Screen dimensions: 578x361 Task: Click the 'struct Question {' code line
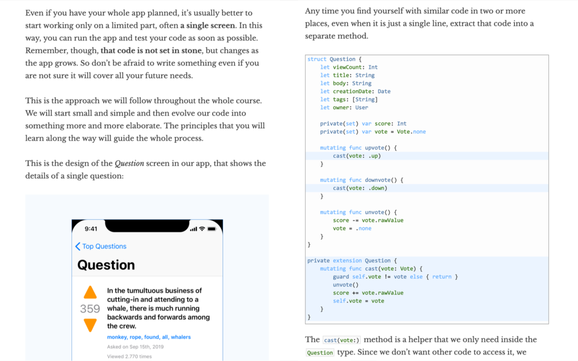click(x=335, y=59)
